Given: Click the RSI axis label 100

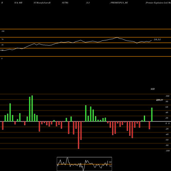Looking at the screenshot, I should (x=3, y=31).
